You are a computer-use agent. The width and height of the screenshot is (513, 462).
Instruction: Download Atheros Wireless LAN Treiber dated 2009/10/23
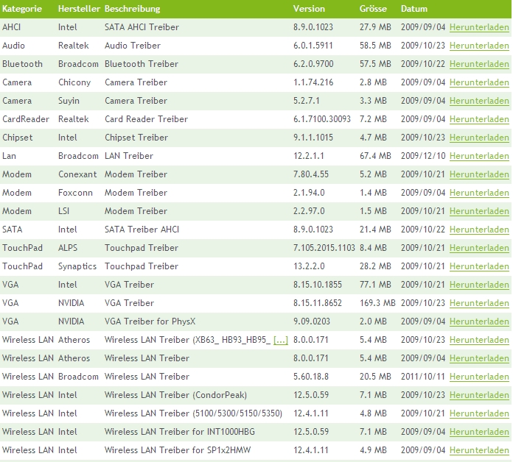479,340
